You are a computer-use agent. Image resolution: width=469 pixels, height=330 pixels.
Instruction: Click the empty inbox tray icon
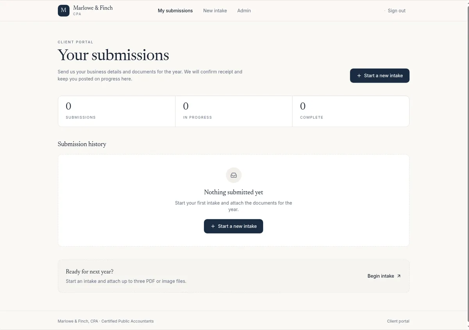click(234, 175)
